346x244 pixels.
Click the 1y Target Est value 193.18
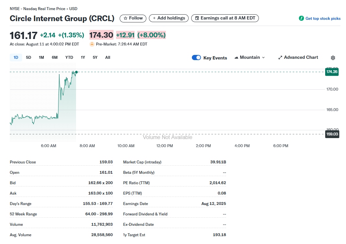point(219,235)
